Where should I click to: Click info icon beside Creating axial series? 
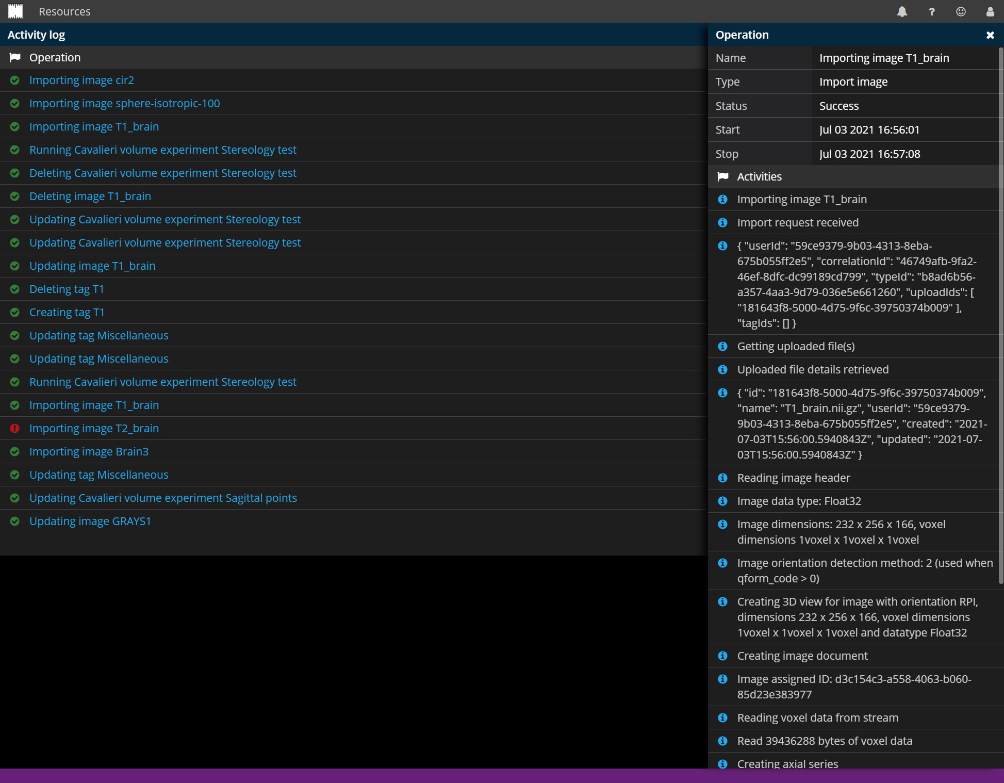coord(723,763)
